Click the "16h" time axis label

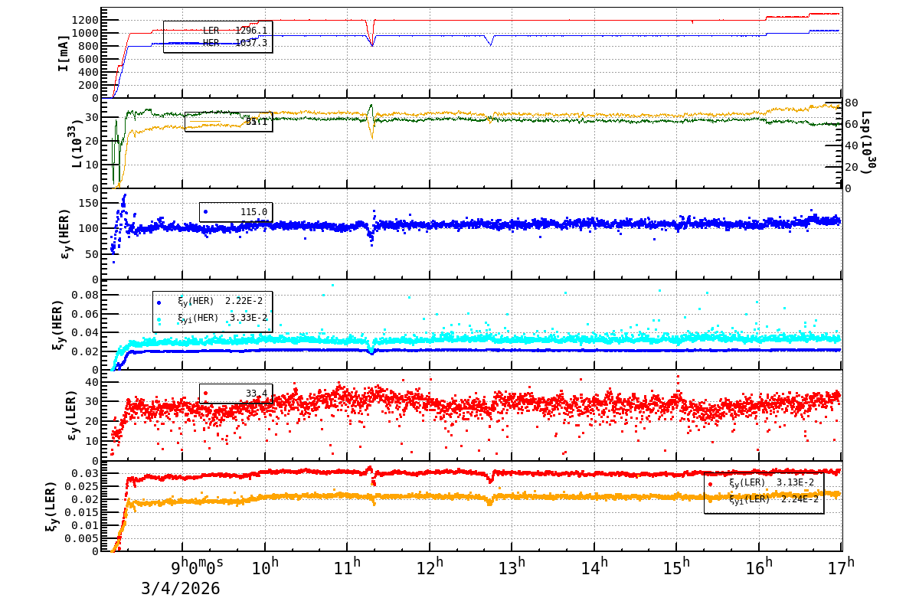pos(759,566)
